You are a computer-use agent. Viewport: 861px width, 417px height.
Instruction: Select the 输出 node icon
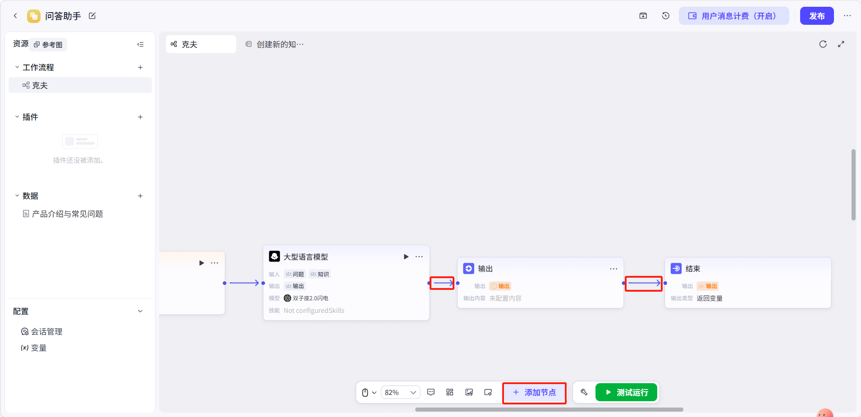(469, 269)
